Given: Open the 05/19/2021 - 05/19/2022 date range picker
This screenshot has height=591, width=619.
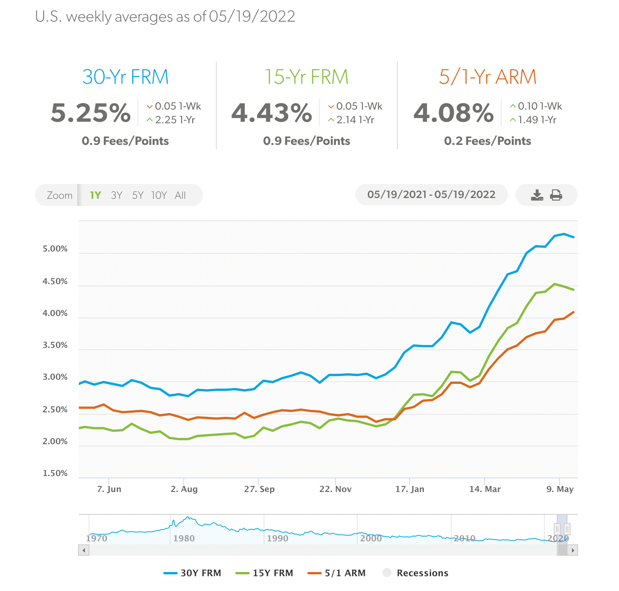Looking at the screenshot, I should [431, 195].
